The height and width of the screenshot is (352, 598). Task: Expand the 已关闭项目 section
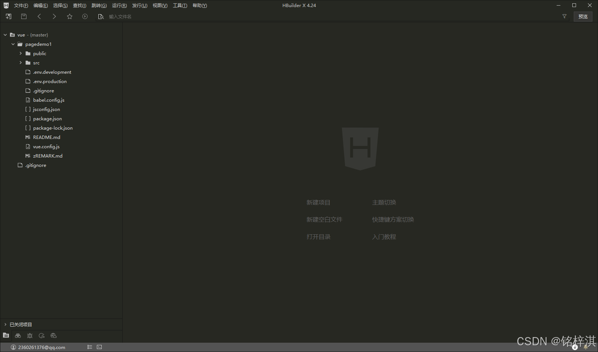click(x=5, y=325)
